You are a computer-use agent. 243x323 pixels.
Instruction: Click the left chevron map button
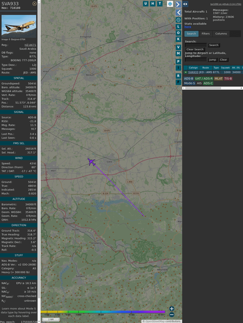(178, 12)
